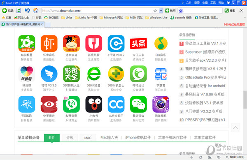Click the page zoom 缩放(100%) control

(235, 157)
